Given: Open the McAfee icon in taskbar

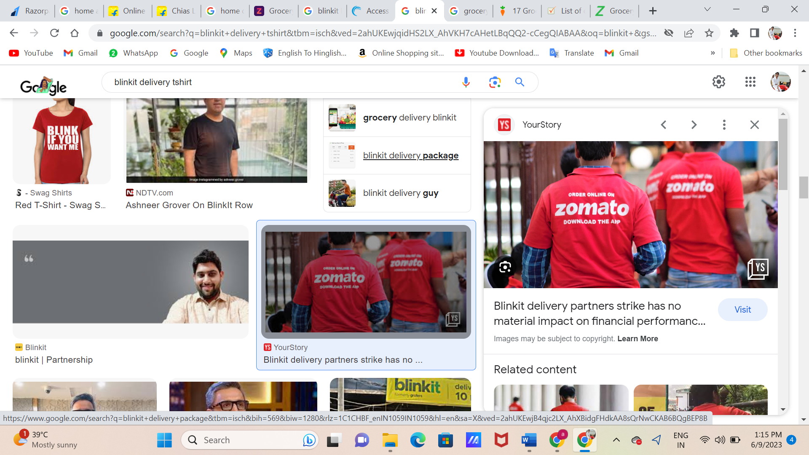Looking at the screenshot, I should click(x=501, y=440).
